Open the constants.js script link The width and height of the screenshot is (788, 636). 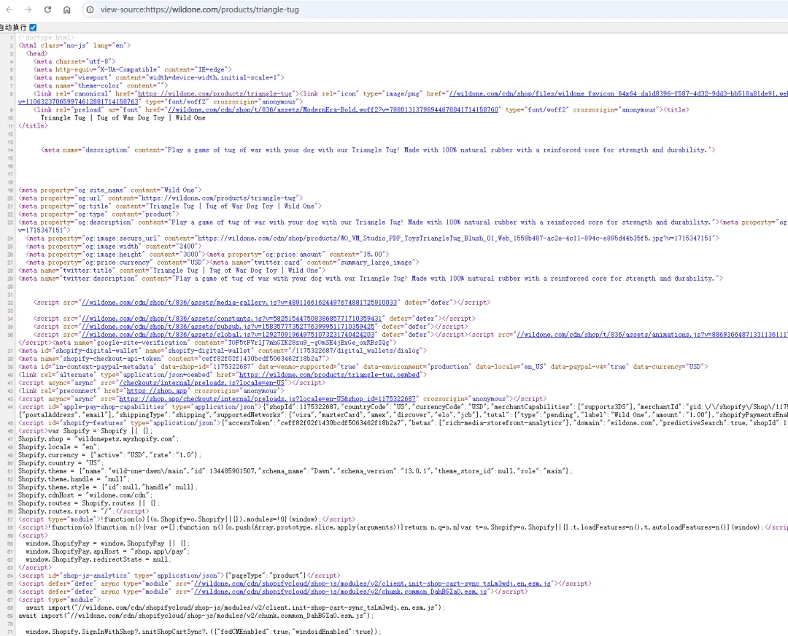(232, 319)
